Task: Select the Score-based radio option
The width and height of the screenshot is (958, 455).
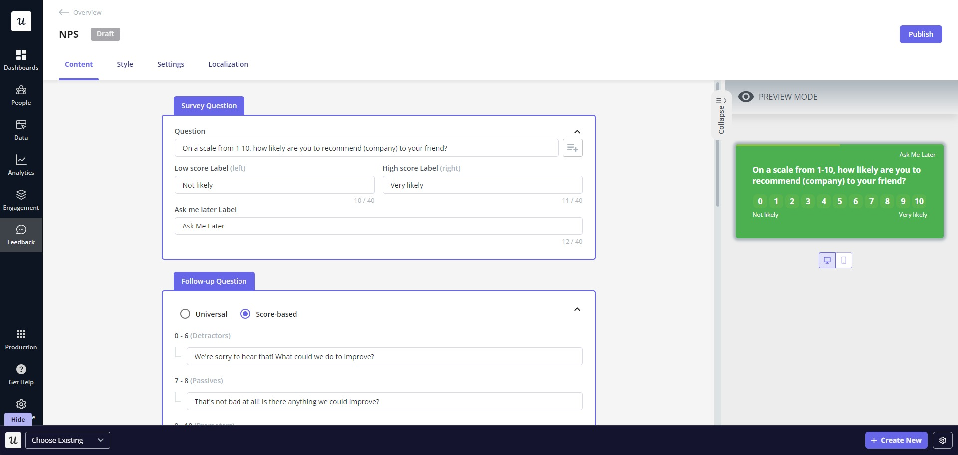Action: (245, 314)
